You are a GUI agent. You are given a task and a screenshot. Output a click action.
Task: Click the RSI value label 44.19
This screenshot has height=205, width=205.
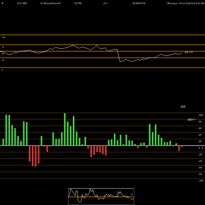click(x=189, y=52)
